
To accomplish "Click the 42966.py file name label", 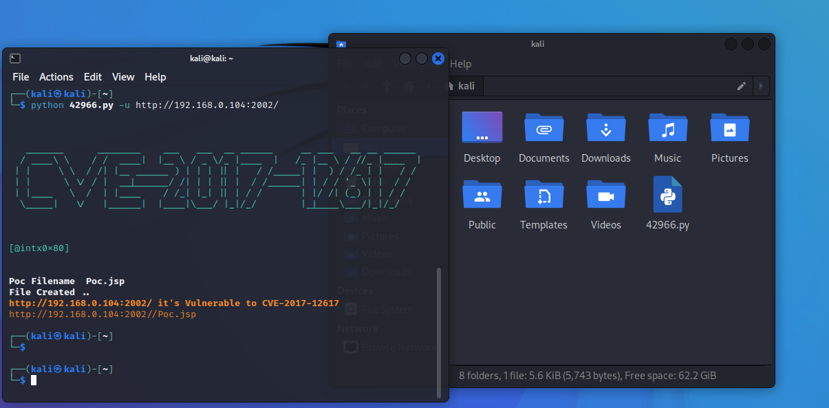I will [668, 225].
